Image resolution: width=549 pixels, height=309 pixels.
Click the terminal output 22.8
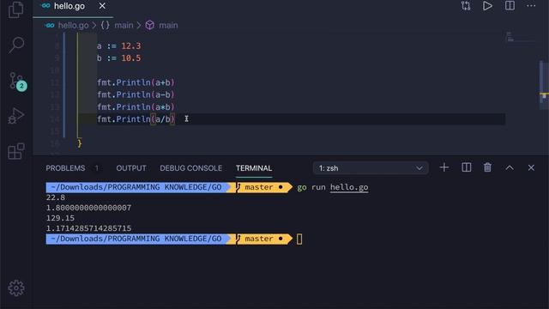point(55,197)
